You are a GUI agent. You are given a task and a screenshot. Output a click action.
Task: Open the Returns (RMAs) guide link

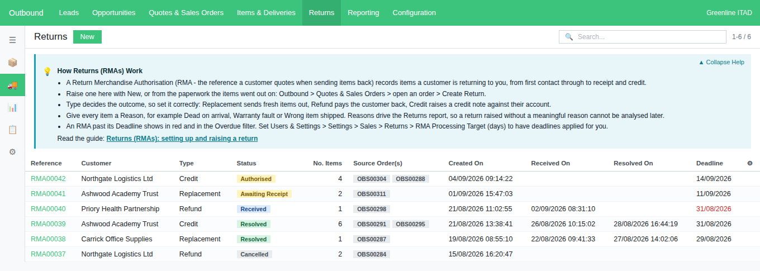(182, 138)
